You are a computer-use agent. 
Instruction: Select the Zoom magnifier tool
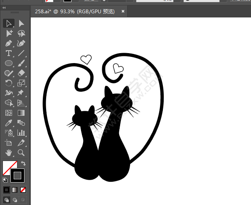21,153
